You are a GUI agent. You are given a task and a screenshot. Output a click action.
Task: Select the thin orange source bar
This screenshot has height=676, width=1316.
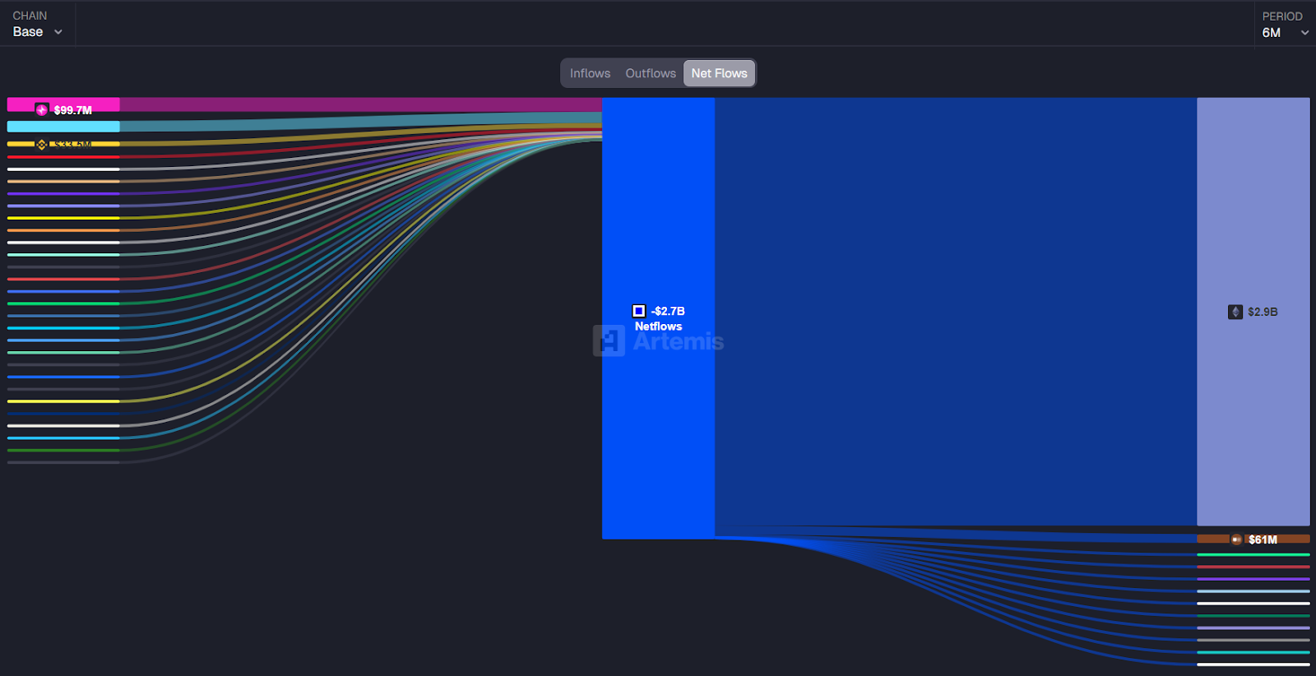click(x=63, y=230)
